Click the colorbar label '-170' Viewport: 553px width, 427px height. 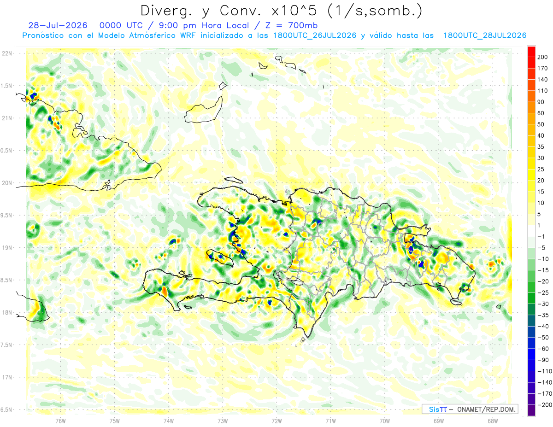point(545,394)
